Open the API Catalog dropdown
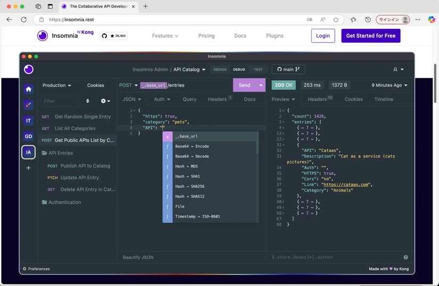This screenshot has width=439, height=286. (x=189, y=69)
